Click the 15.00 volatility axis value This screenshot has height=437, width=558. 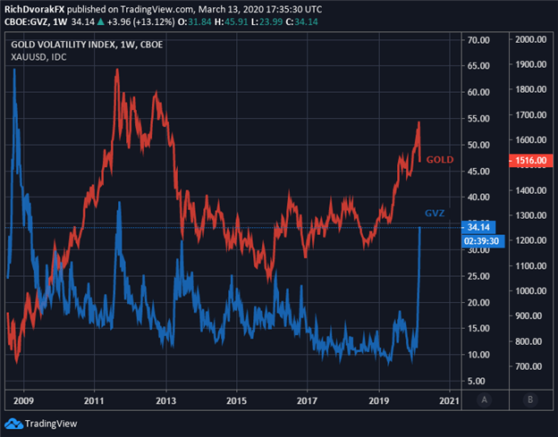tap(478, 329)
